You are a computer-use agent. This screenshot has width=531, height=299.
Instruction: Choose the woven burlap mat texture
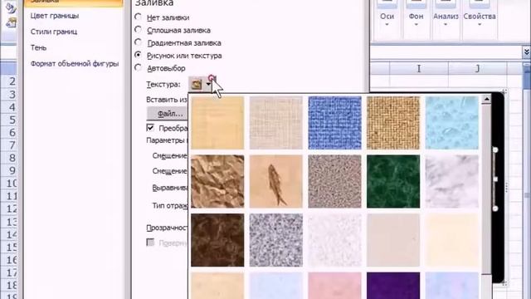(x=393, y=123)
